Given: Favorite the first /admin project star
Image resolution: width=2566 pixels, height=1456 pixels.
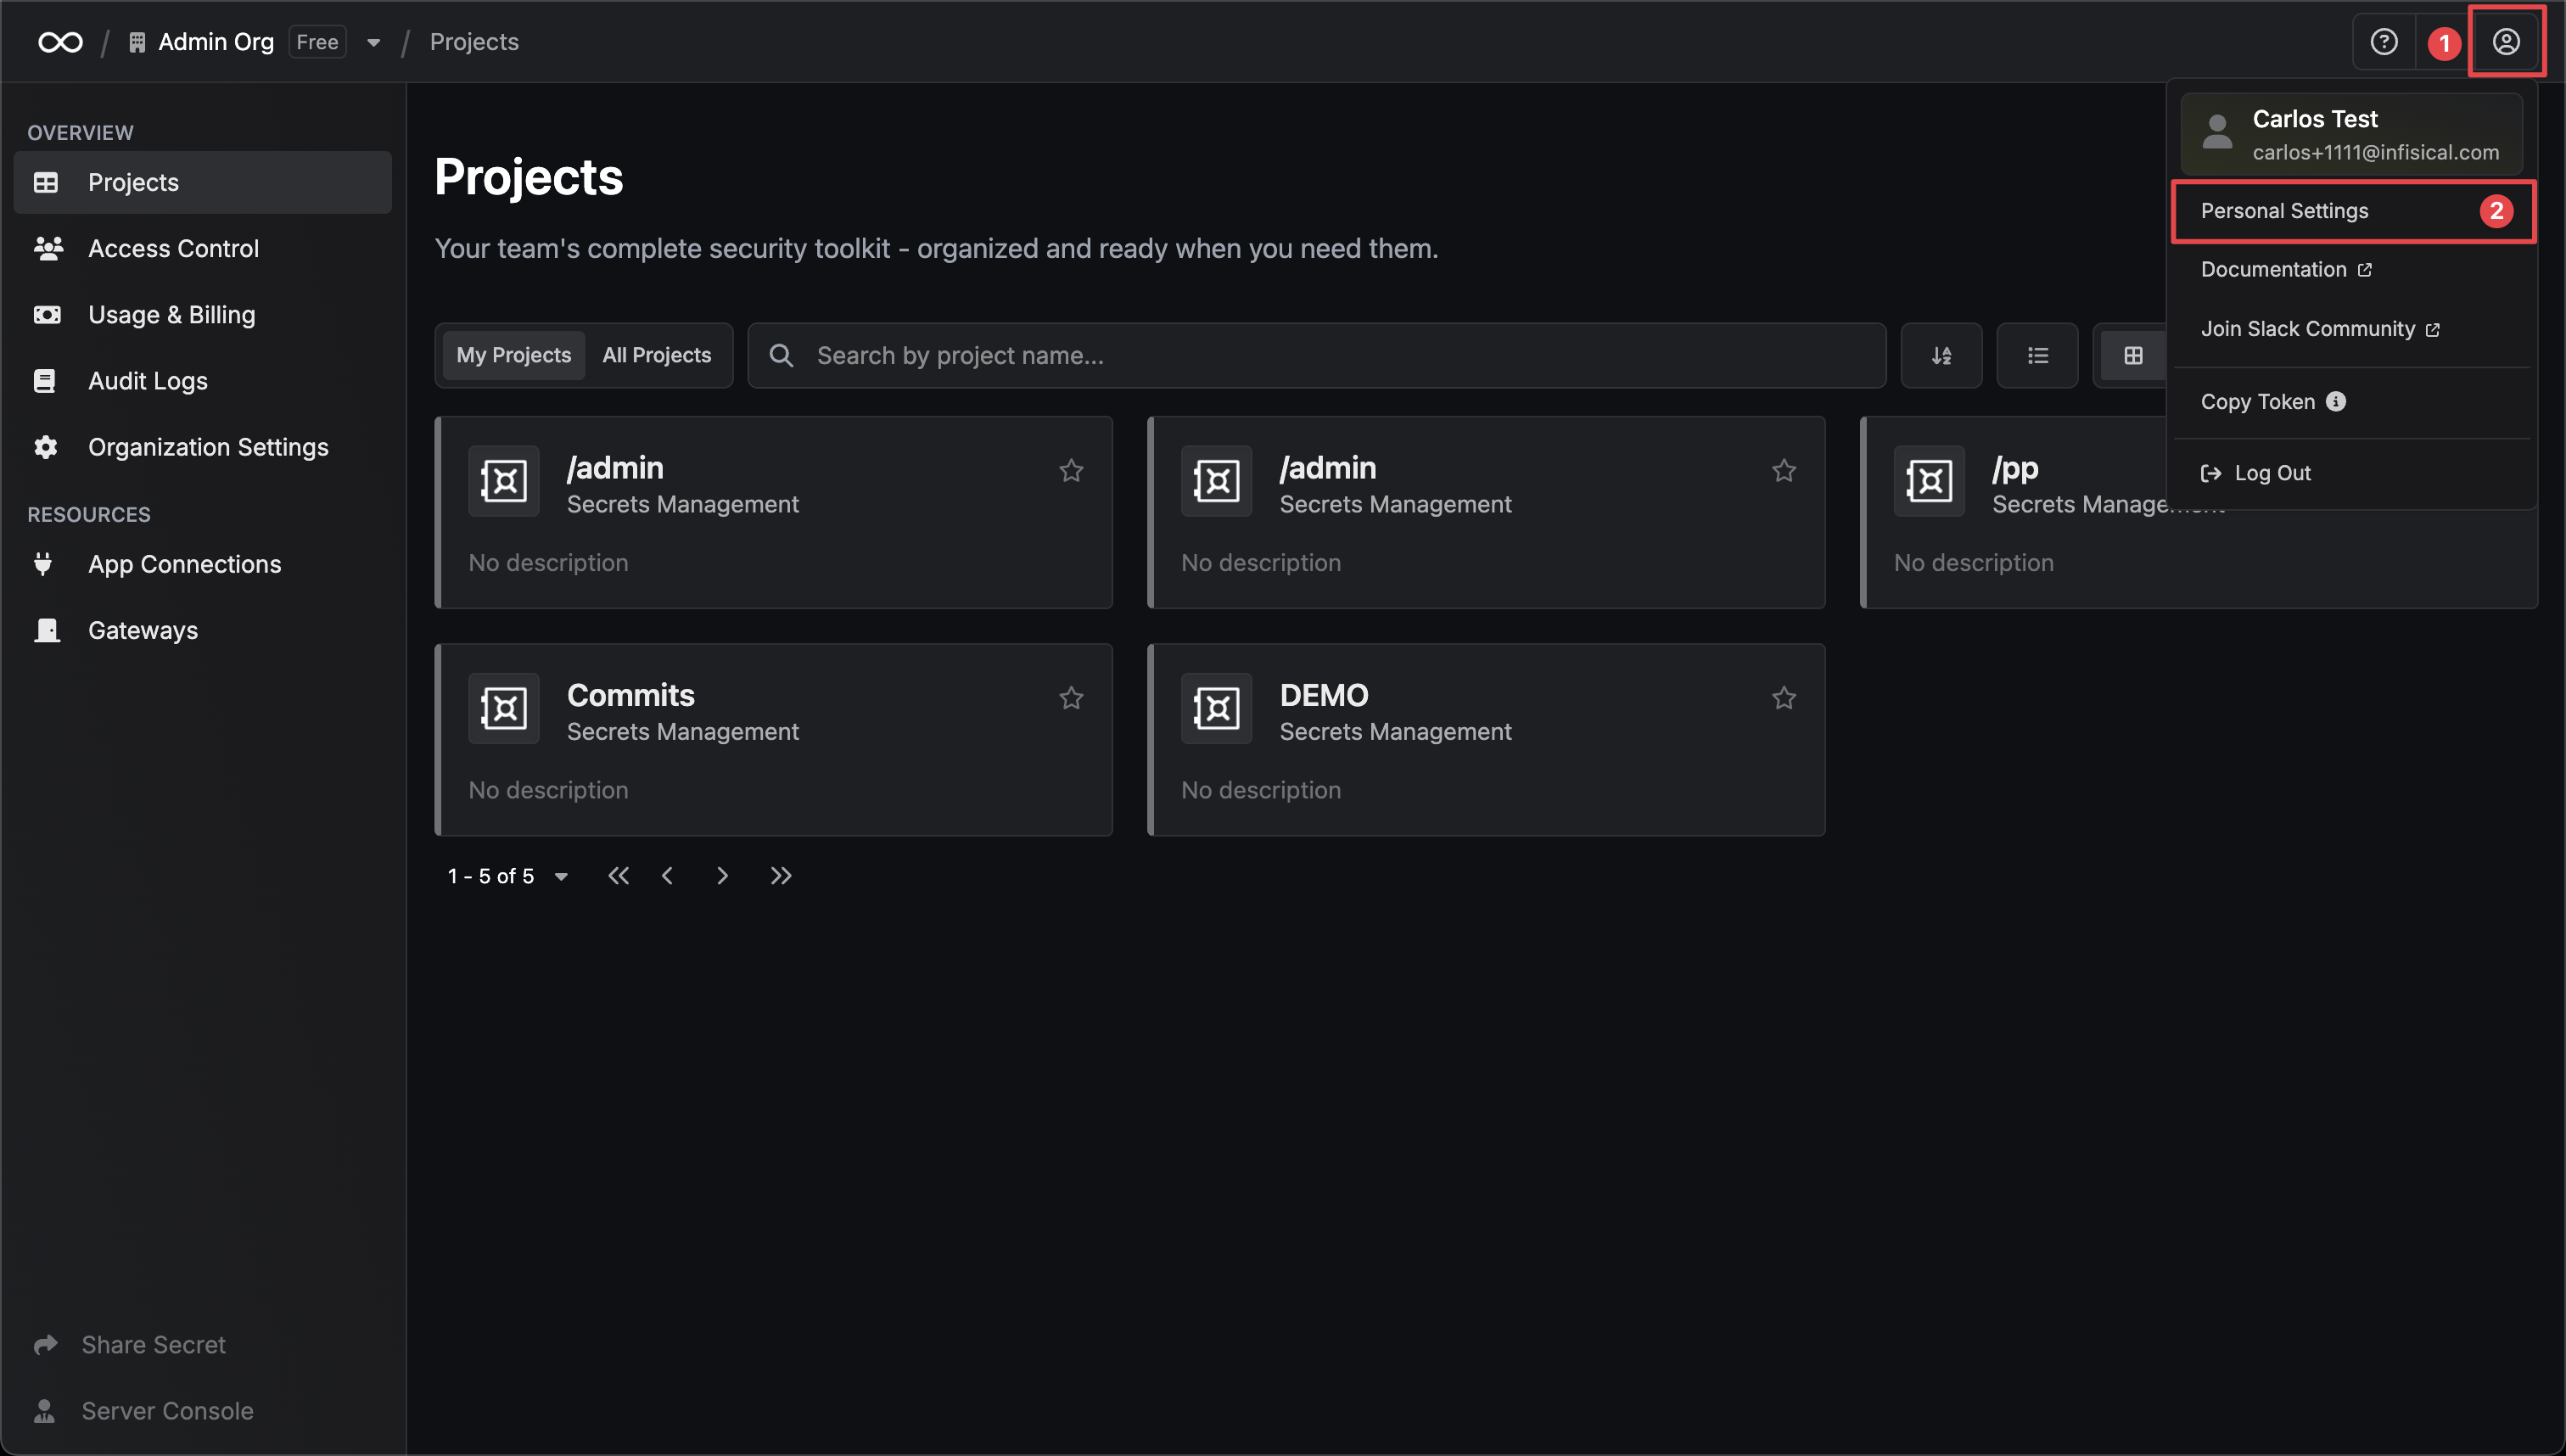Looking at the screenshot, I should tap(1071, 470).
